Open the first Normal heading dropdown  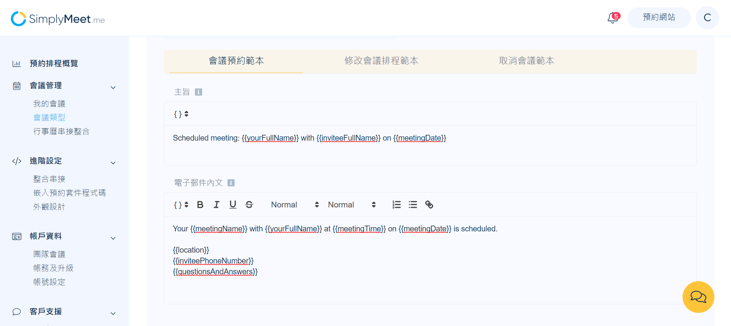[x=295, y=205]
